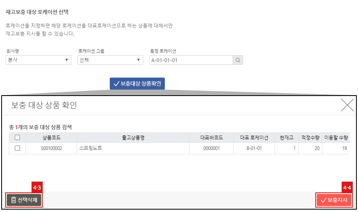
Task: Click the 대표바코드 column header
Action: pos(212,138)
